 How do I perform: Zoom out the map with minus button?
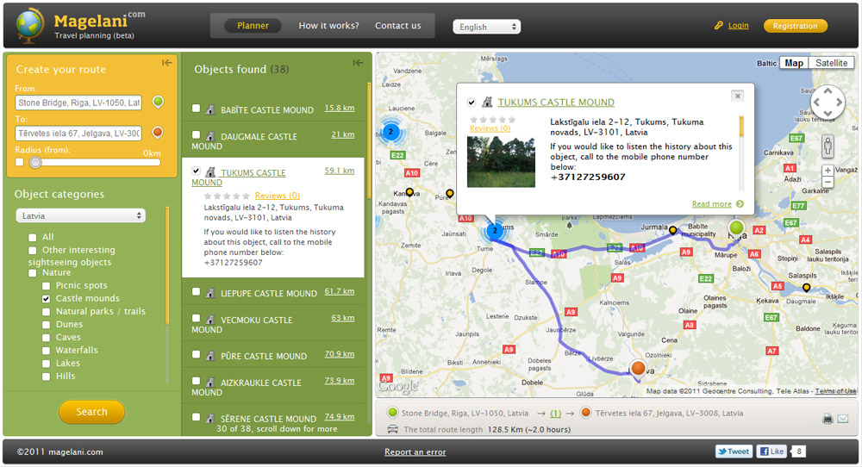(x=828, y=182)
